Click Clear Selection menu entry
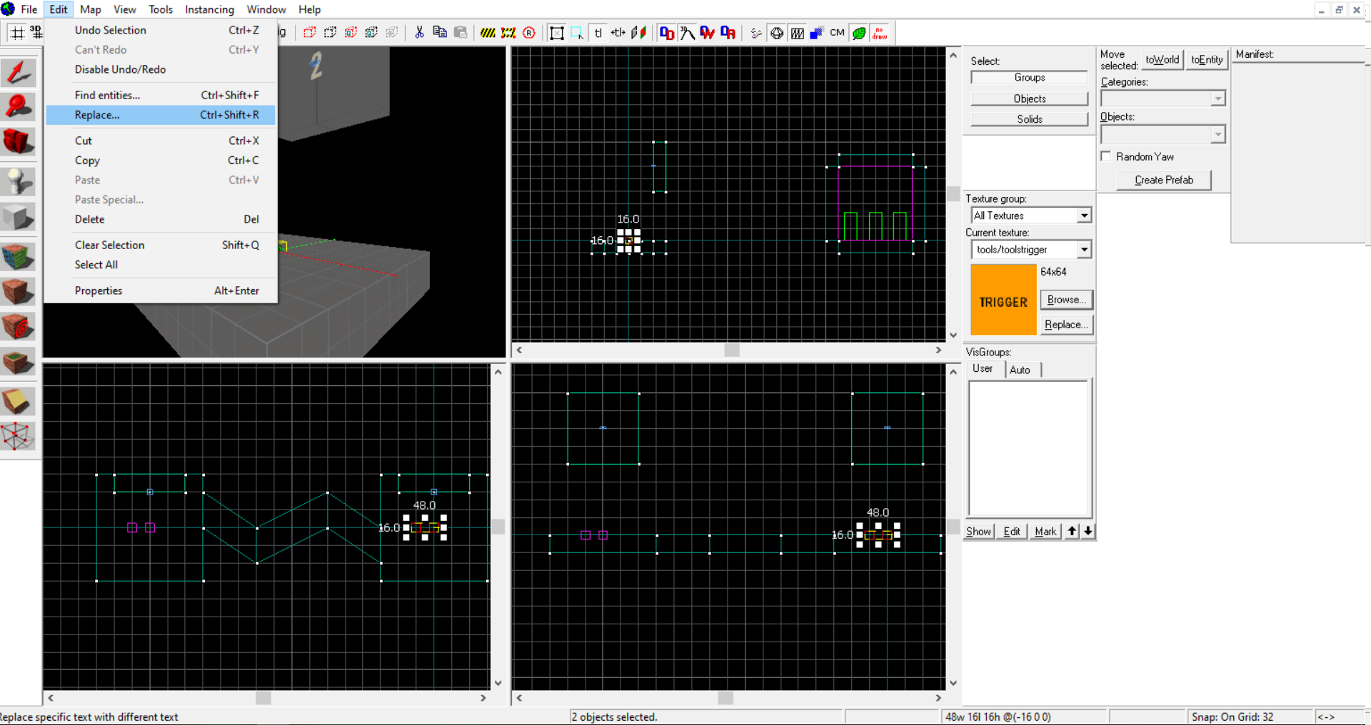1371x725 pixels. tap(161, 245)
